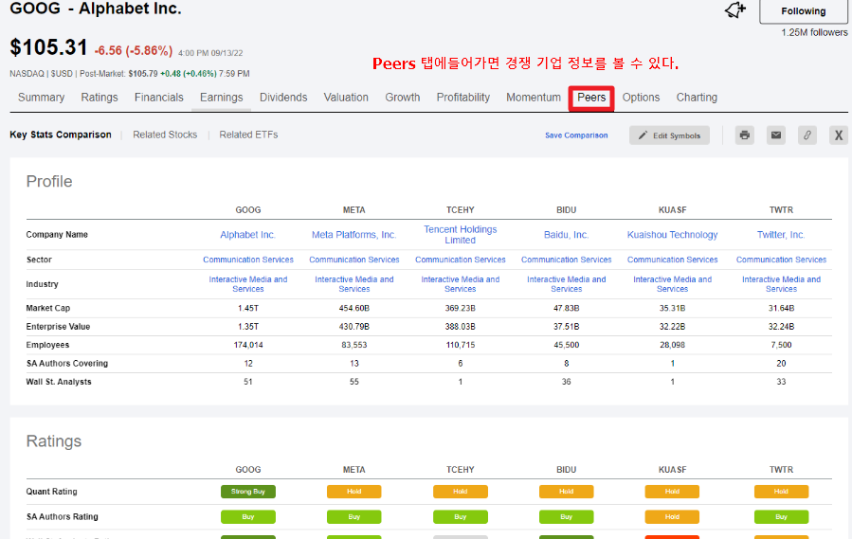Open Alphabet Inc. company link
Screen dimensions: 852x539
point(247,235)
